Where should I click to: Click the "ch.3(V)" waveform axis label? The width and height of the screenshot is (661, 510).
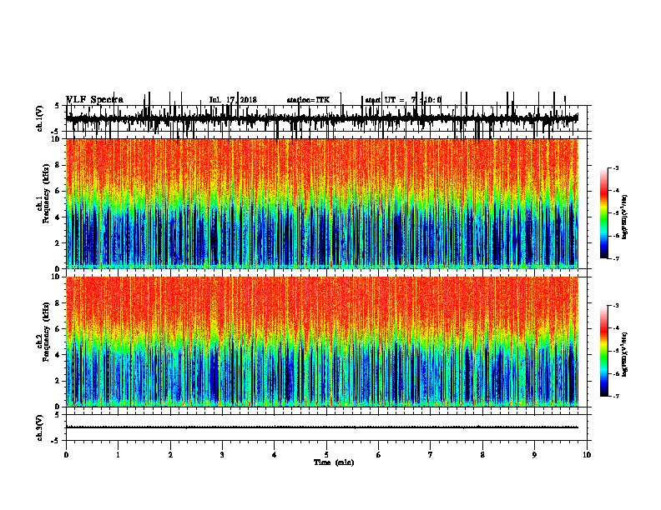click(x=40, y=427)
